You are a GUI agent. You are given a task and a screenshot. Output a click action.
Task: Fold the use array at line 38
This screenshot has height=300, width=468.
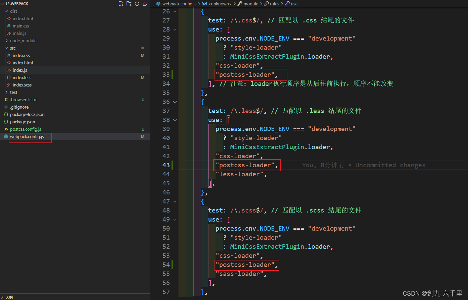[175, 120]
